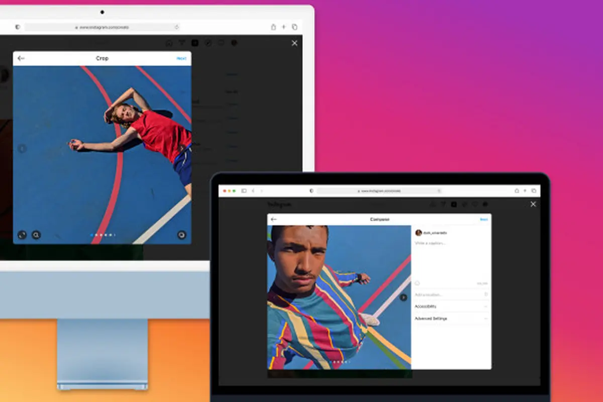The width and height of the screenshot is (603, 402).
Task: Open Explore compass icon on iMac
Action: click(x=208, y=43)
